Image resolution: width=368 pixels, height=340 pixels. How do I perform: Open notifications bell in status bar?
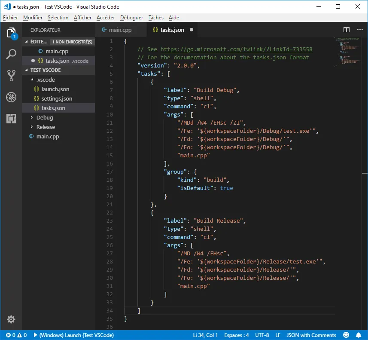point(359,335)
